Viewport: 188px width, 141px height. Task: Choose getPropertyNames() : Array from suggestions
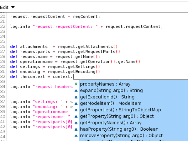click(111, 123)
